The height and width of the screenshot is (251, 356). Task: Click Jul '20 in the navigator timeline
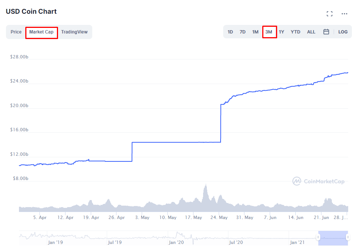click(236, 242)
